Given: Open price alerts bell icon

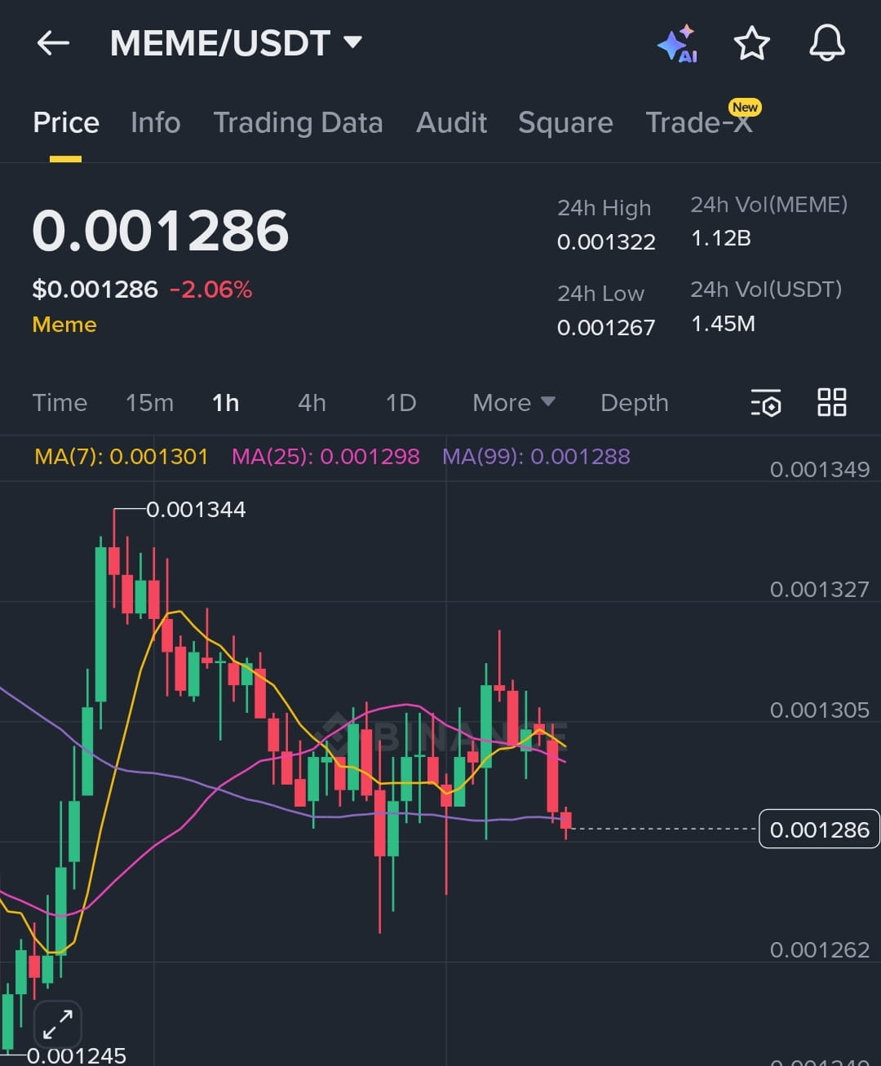Looking at the screenshot, I should tap(826, 42).
